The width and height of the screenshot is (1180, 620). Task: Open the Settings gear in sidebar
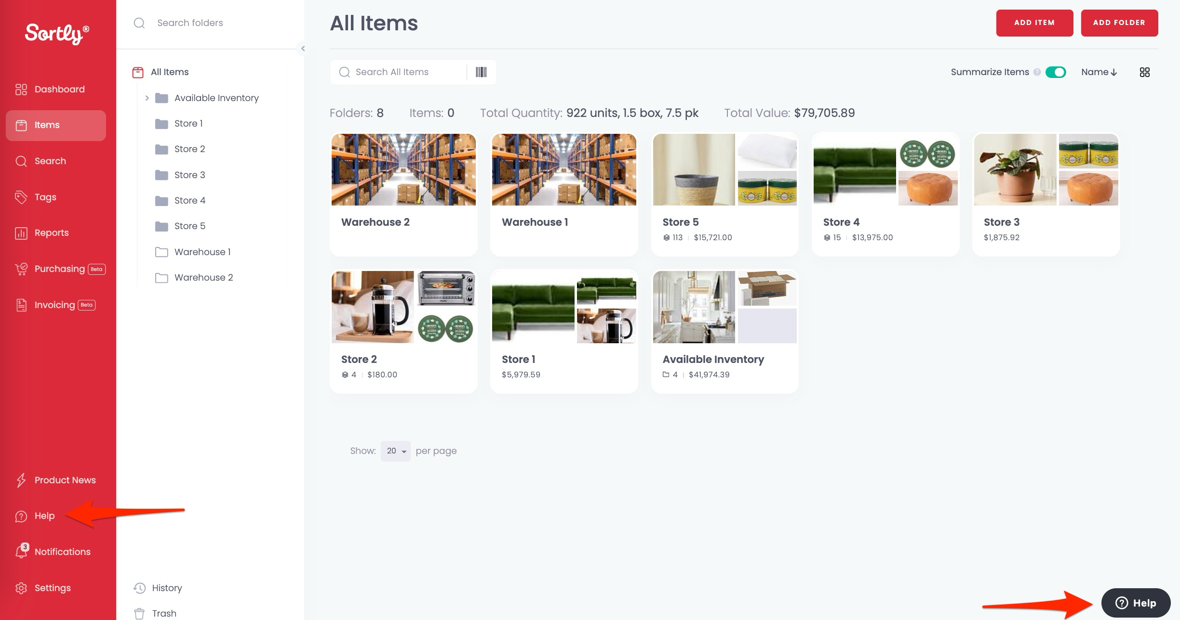click(22, 588)
